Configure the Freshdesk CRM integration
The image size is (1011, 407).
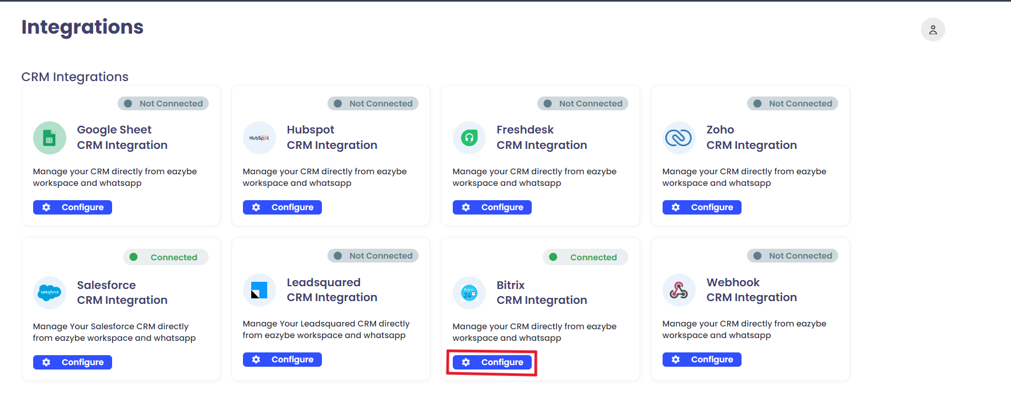[x=492, y=207]
